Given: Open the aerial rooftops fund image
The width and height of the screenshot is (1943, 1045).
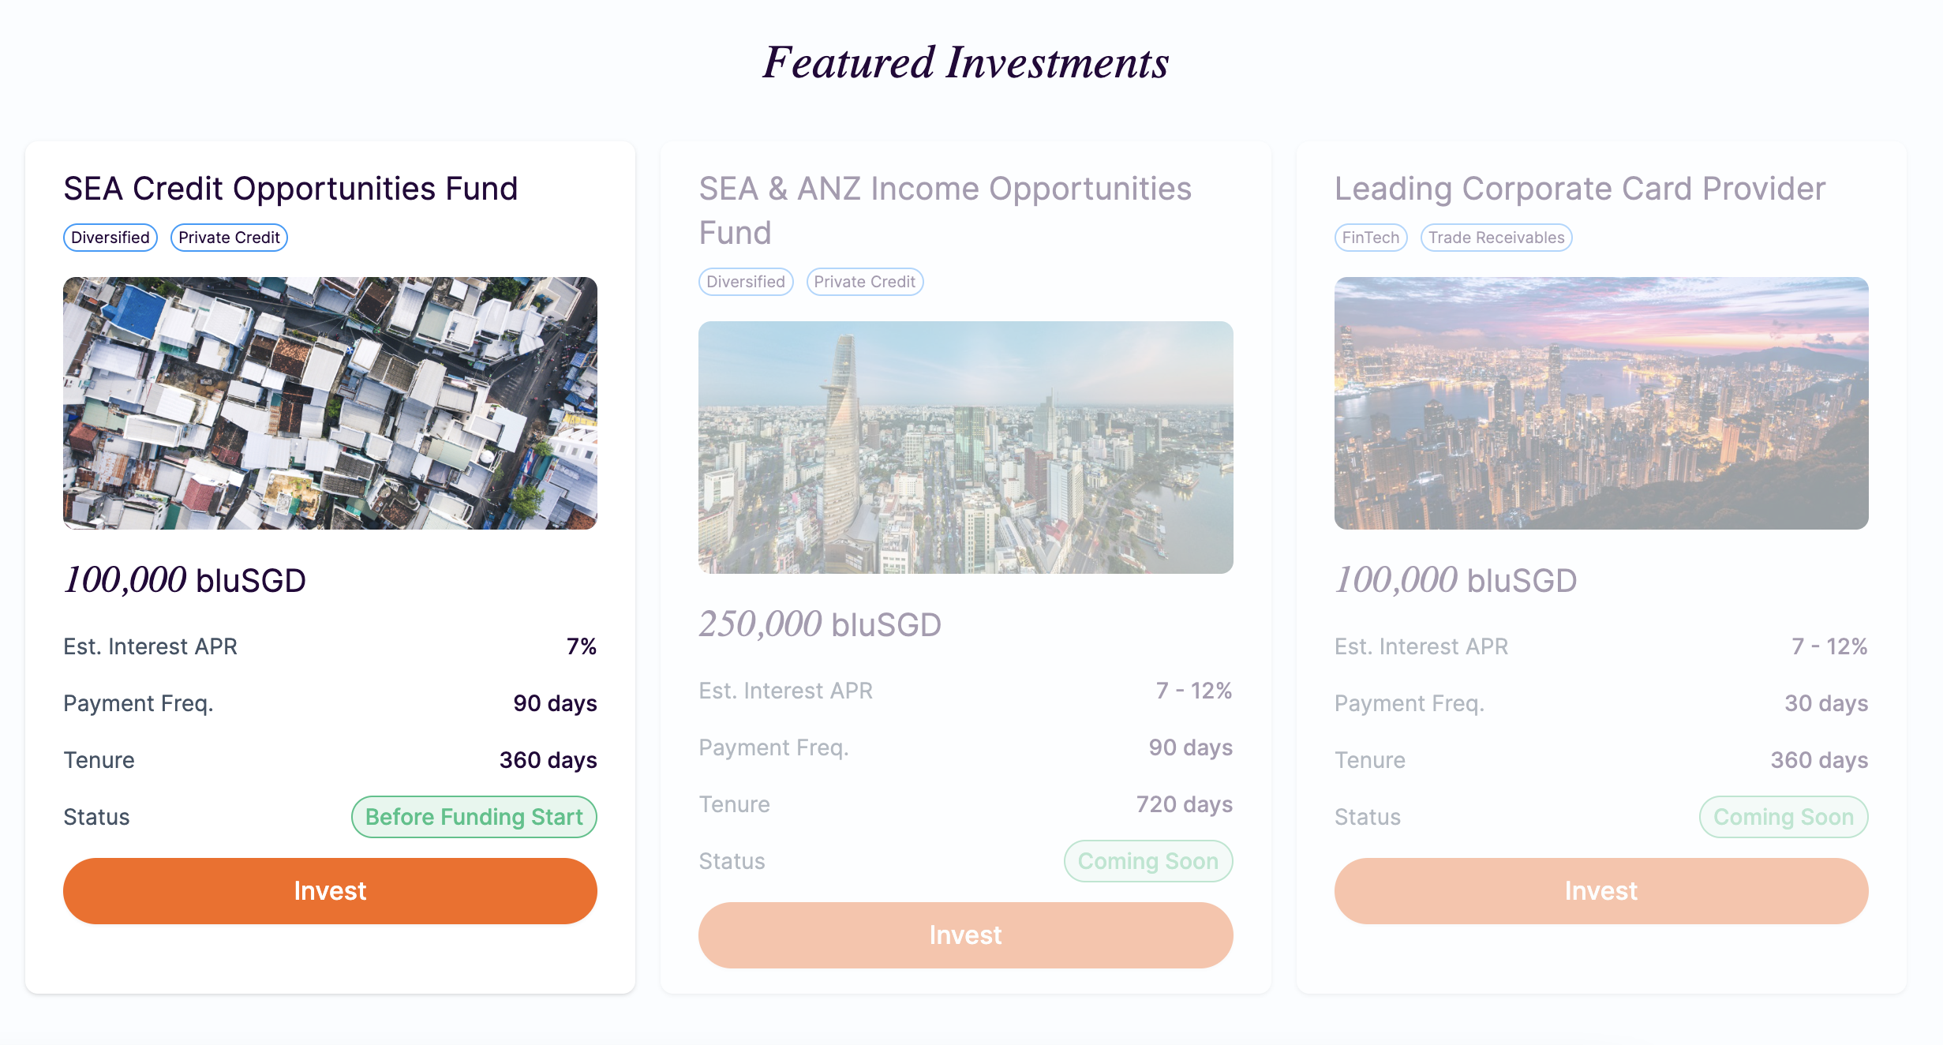Looking at the screenshot, I should coord(330,403).
